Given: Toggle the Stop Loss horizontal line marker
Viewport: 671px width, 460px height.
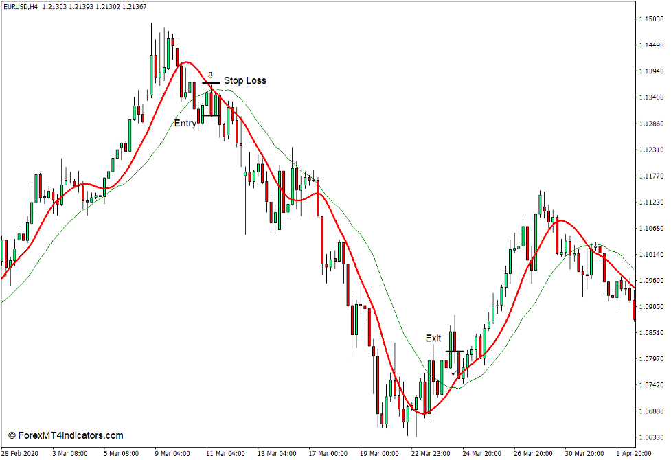Looking at the screenshot, I should 211,83.
